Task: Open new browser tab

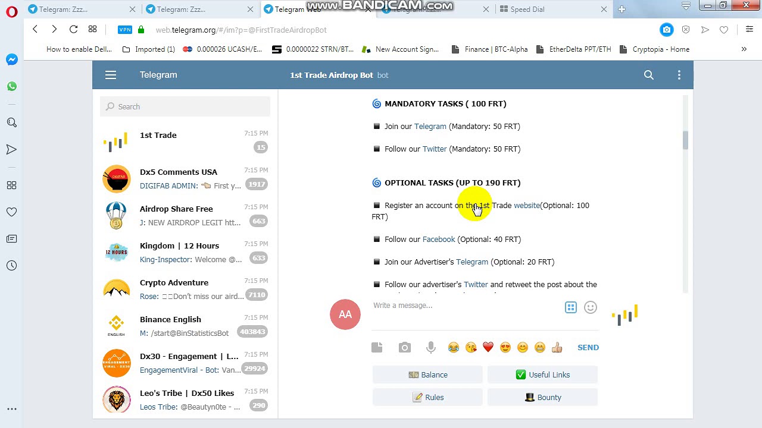Action: [622, 9]
